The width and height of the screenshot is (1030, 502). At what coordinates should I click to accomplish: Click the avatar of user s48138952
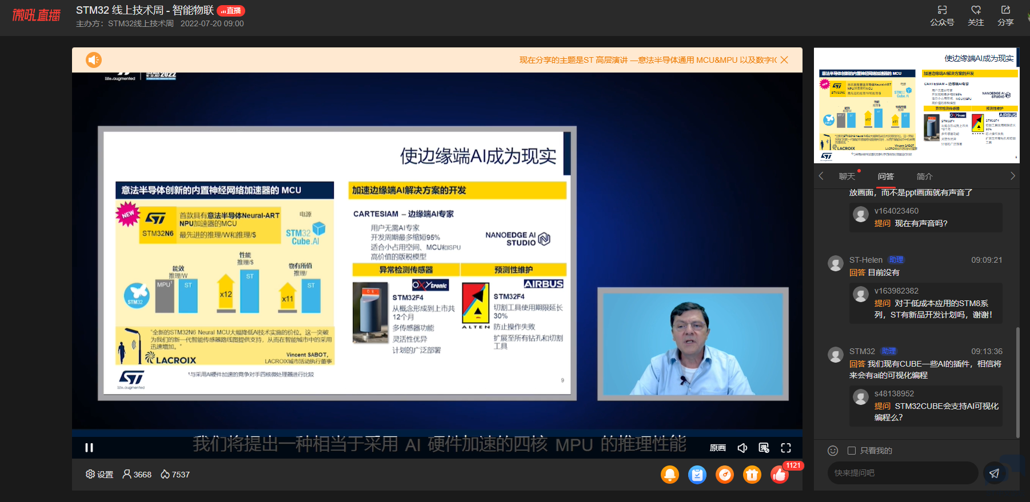point(861,397)
